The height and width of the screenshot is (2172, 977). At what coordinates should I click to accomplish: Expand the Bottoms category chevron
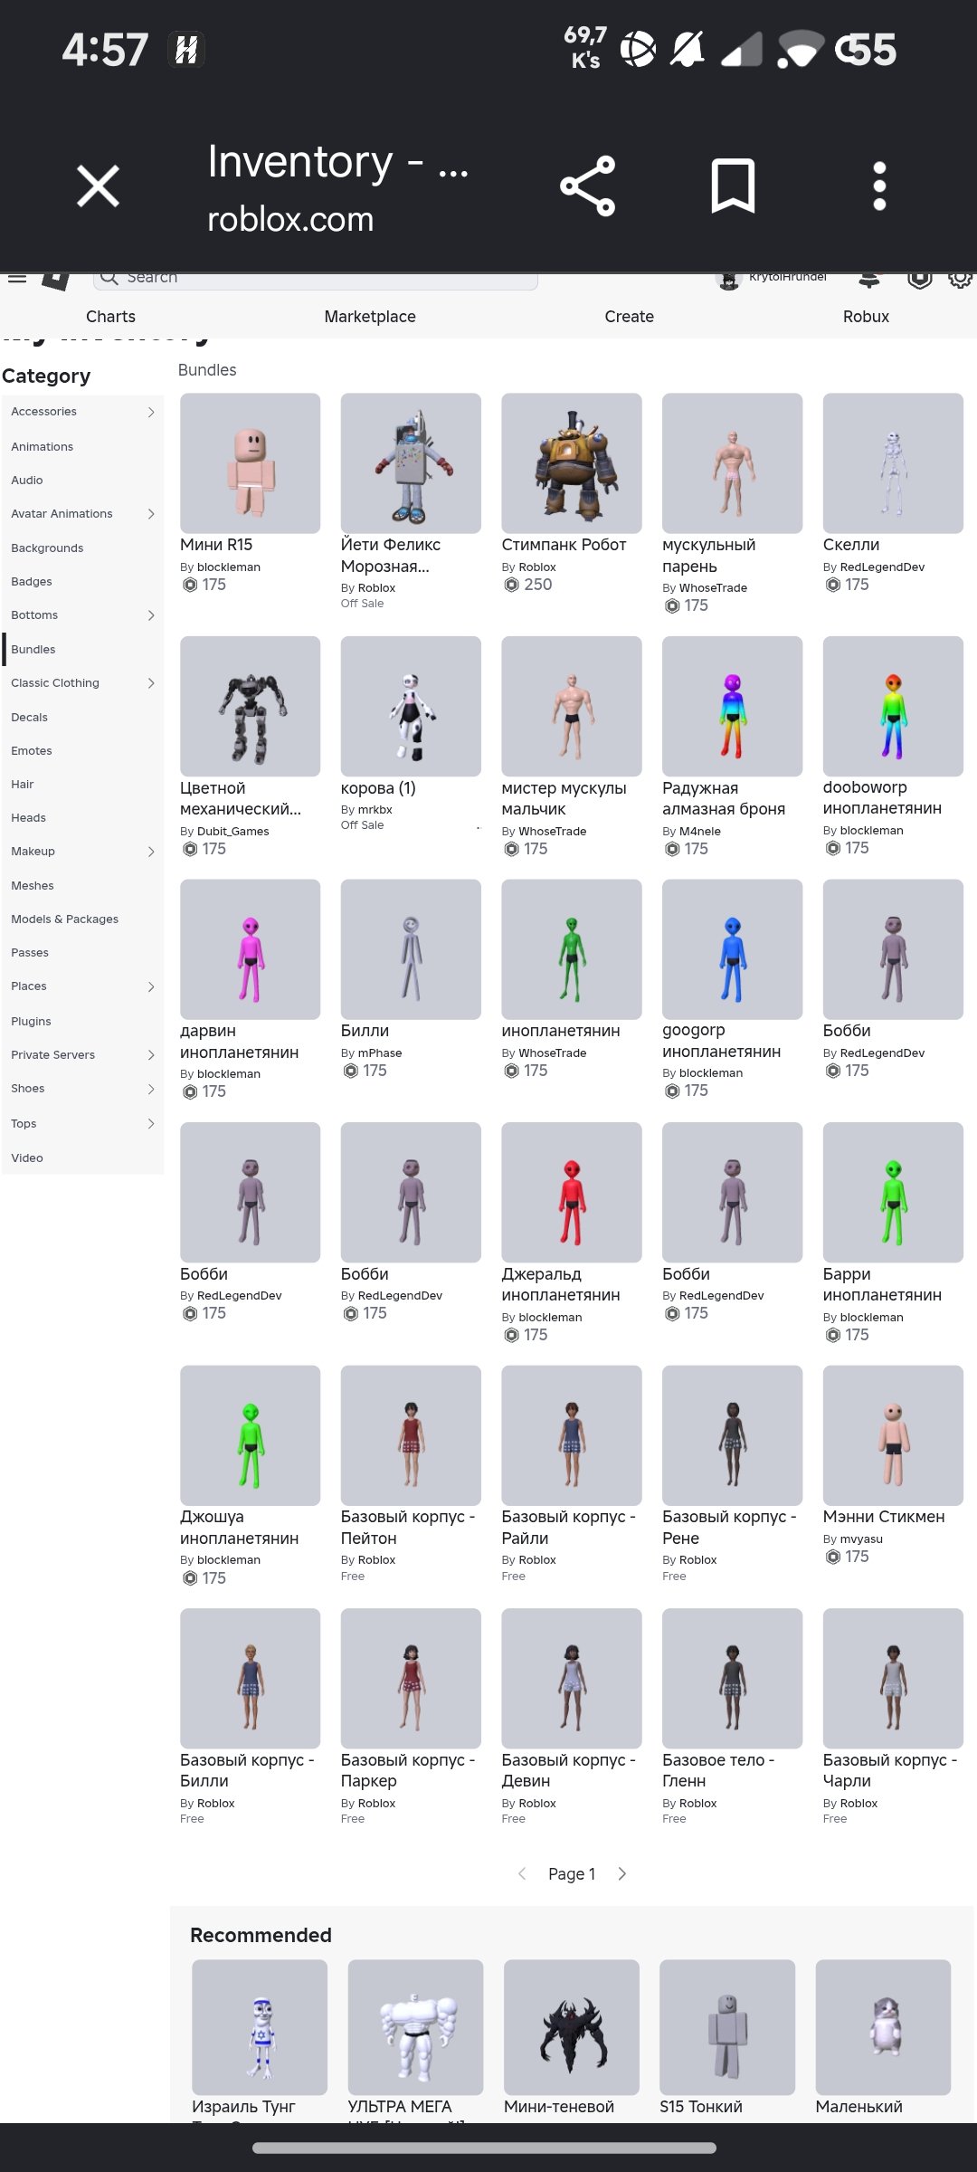click(151, 615)
